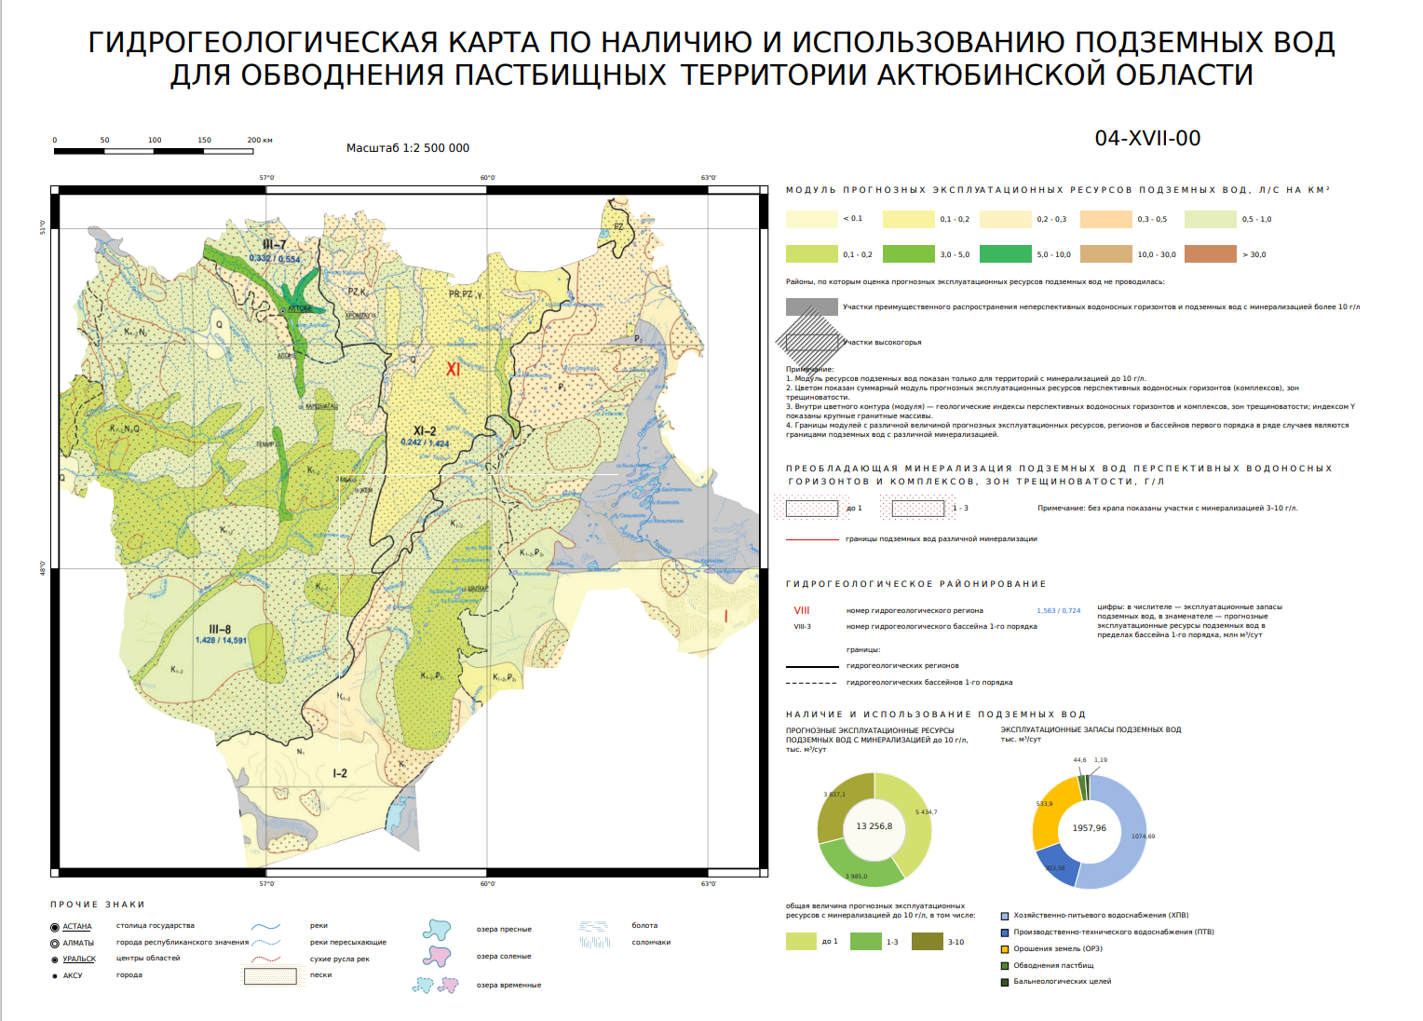Click the III-8 basin label on map
Image resolution: width=1423 pixels, height=1021 pixels.
(x=220, y=629)
